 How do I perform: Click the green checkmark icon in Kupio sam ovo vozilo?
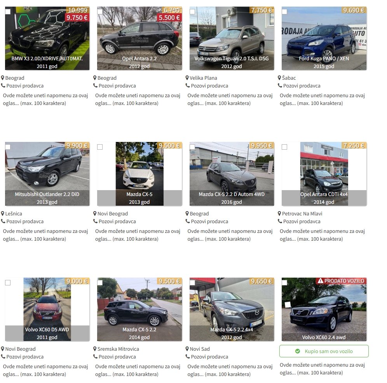click(298, 351)
